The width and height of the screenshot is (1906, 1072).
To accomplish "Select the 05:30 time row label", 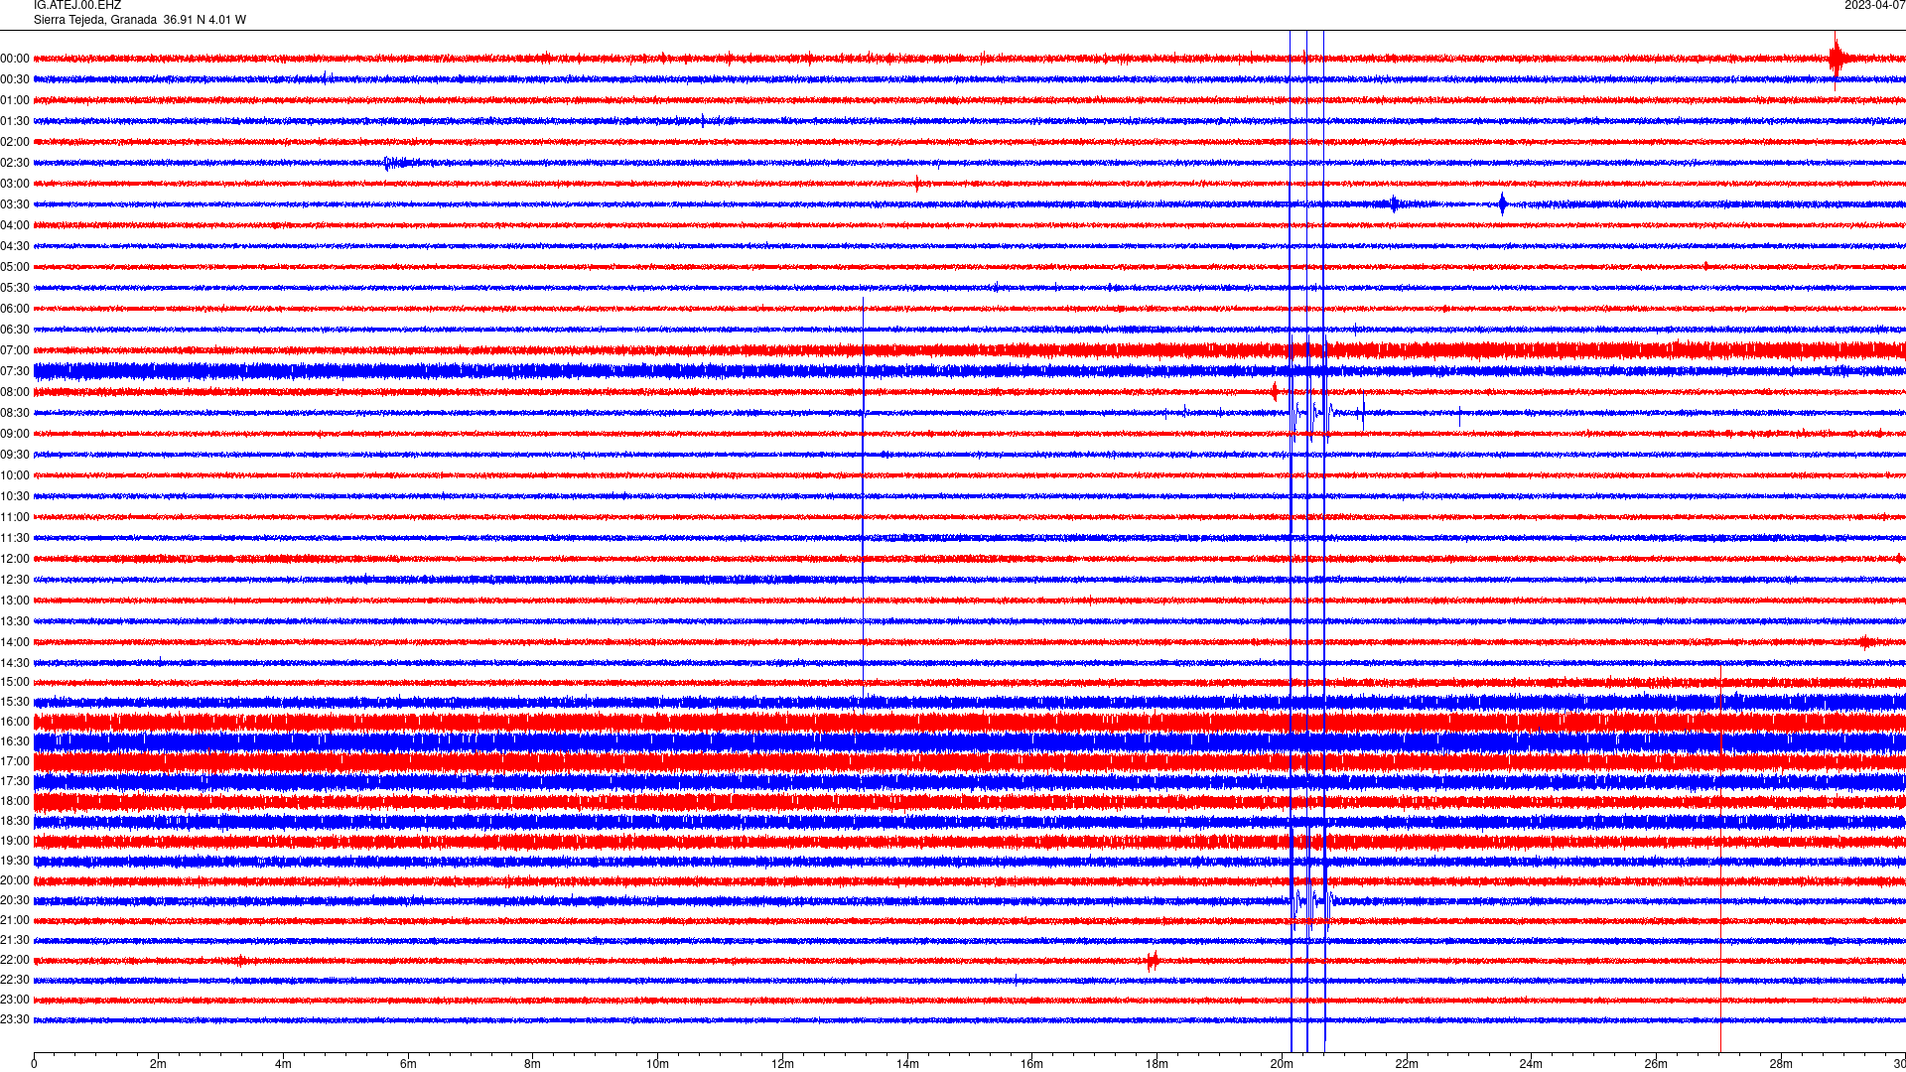I will [x=15, y=288].
